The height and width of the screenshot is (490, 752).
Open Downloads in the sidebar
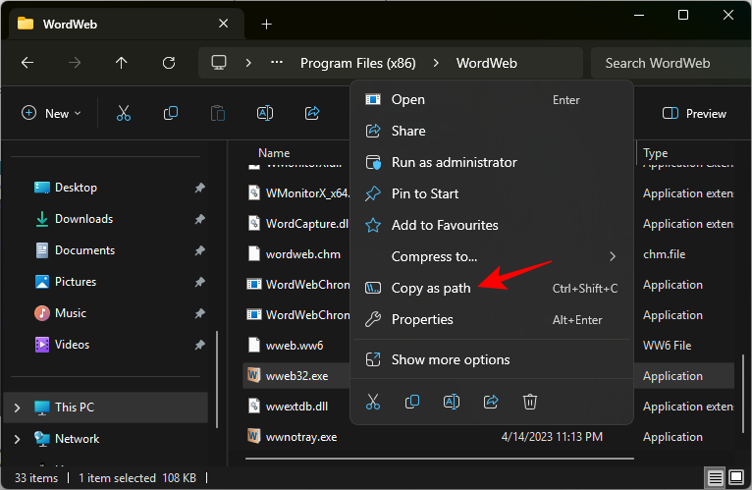pos(83,219)
